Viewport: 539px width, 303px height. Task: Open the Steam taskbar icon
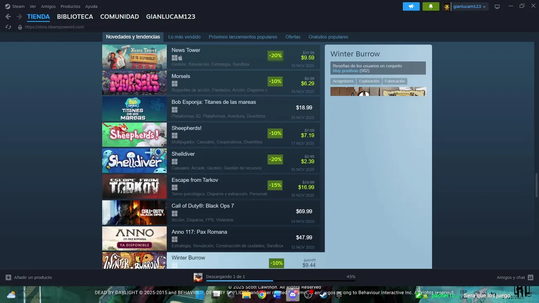[x=323, y=295]
